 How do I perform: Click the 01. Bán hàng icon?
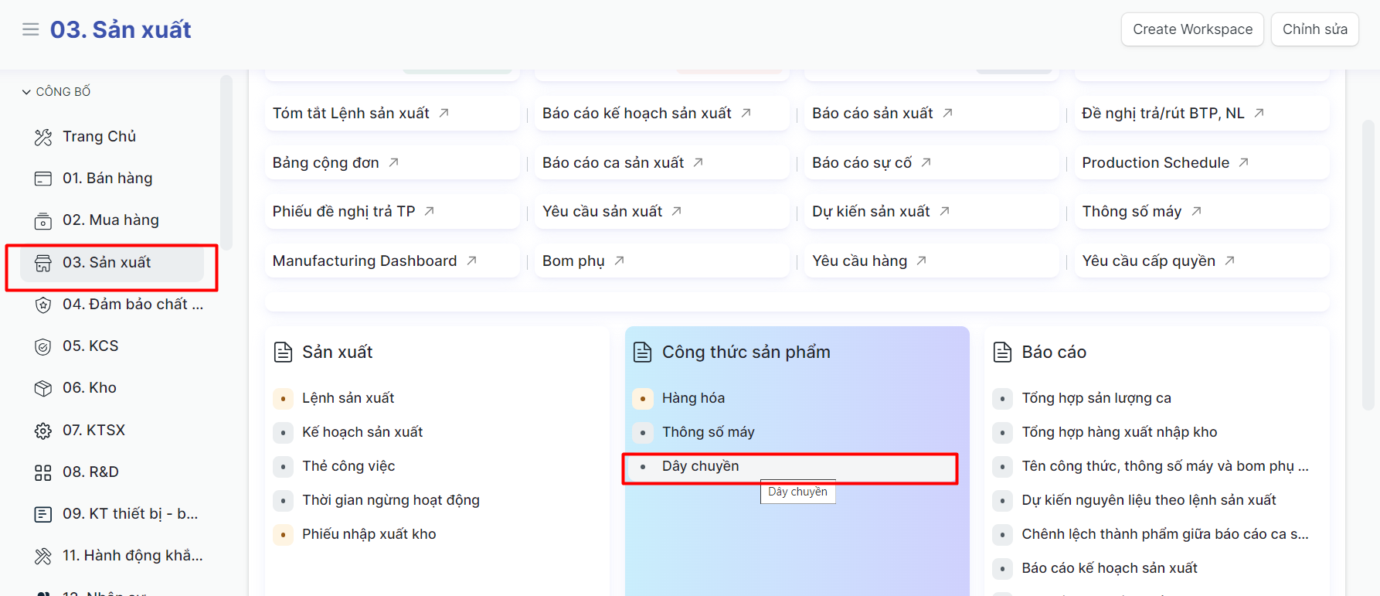point(43,179)
